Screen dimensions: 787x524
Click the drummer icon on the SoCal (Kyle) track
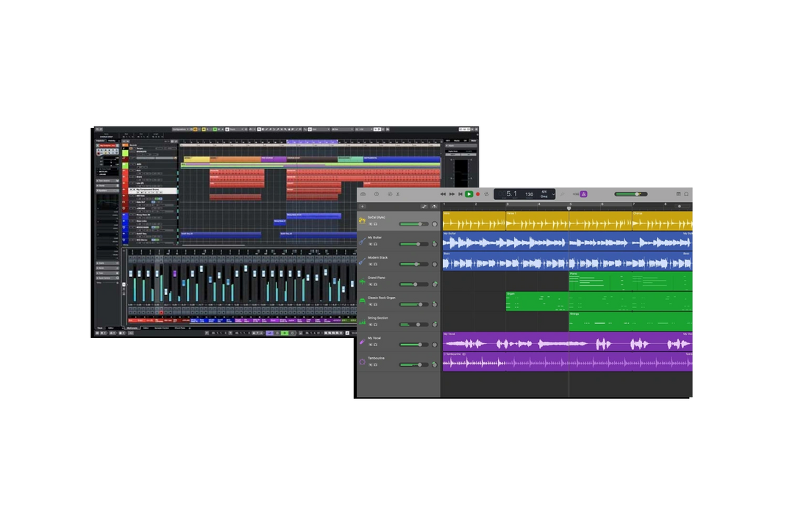362,220
